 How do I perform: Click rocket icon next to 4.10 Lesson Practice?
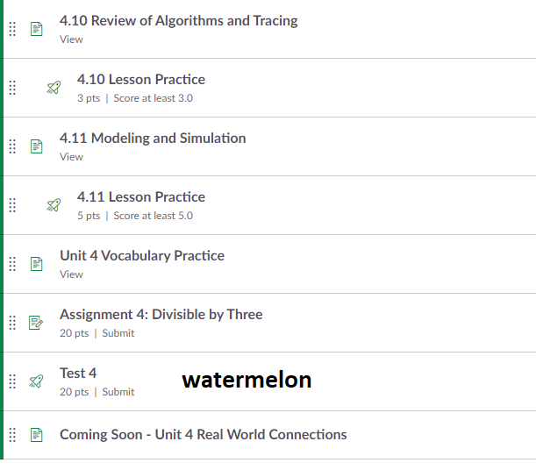click(x=54, y=88)
